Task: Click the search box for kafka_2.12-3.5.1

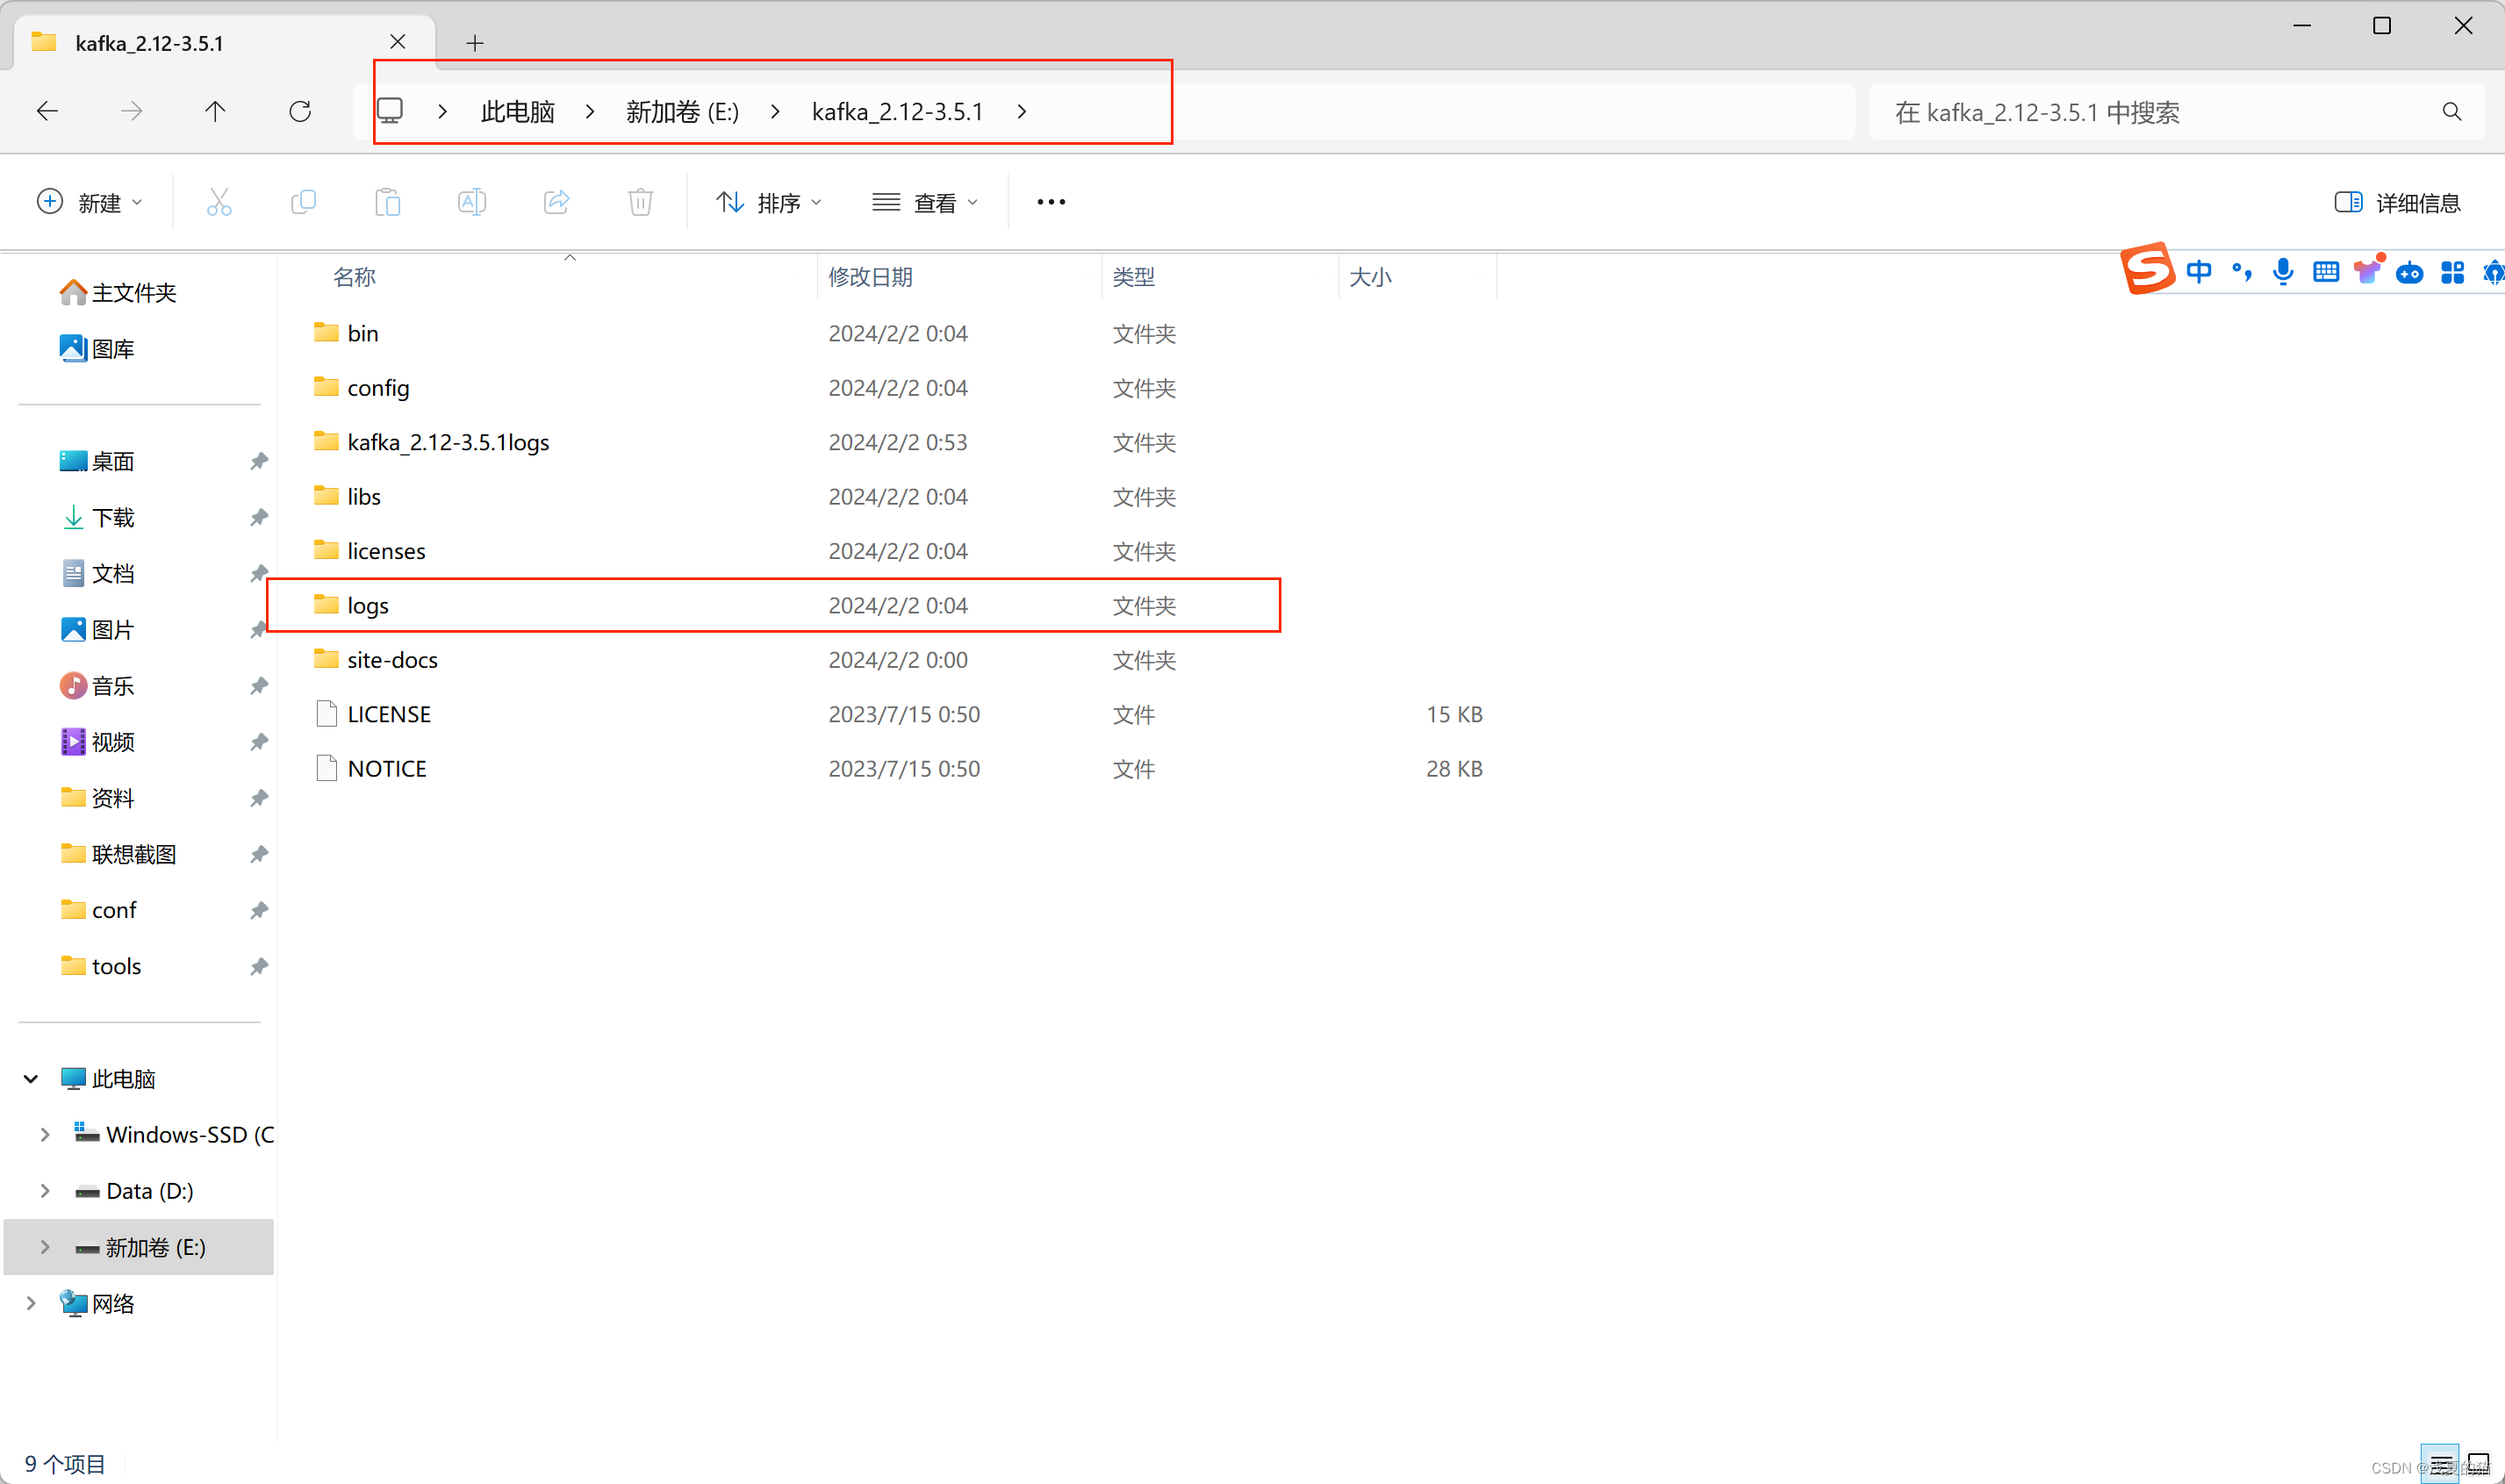Action: [x=2150, y=112]
